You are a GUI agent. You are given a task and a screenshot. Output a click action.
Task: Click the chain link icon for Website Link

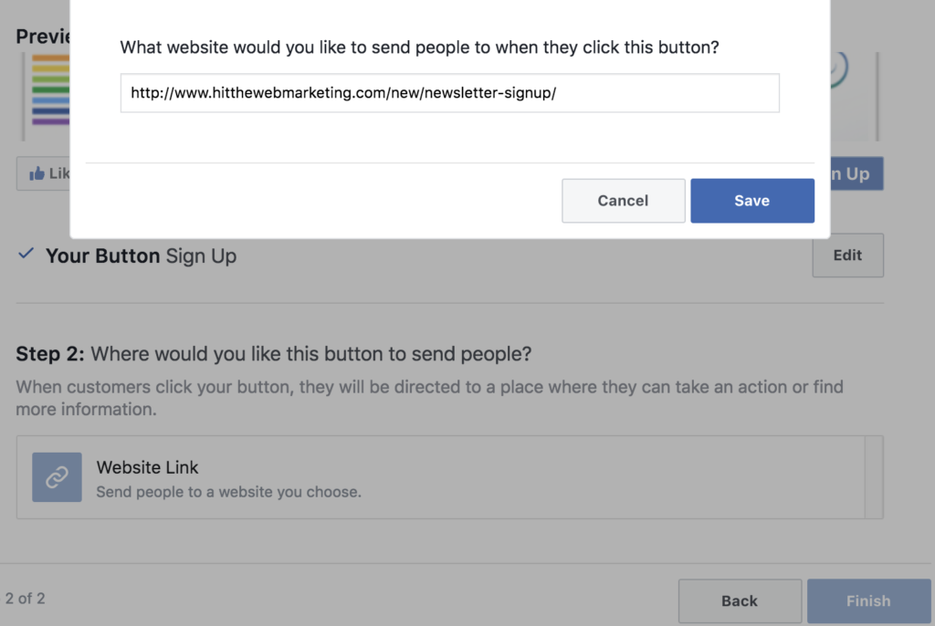pyautogui.click(x=57, y=477)
